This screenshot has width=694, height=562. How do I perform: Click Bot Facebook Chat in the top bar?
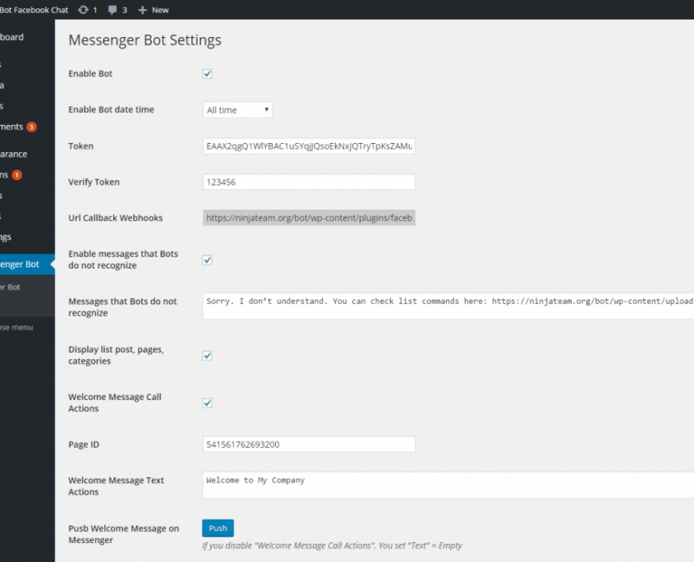[x=33, y=10]
